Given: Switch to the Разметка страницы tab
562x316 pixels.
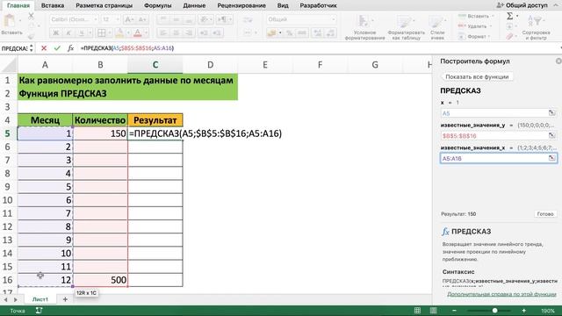Looking at the screenshot, I should click(104, 5).
